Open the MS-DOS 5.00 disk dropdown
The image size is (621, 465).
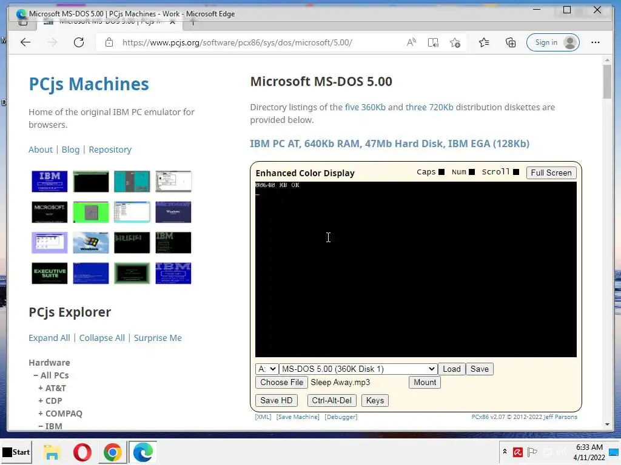tap(358, 369)
